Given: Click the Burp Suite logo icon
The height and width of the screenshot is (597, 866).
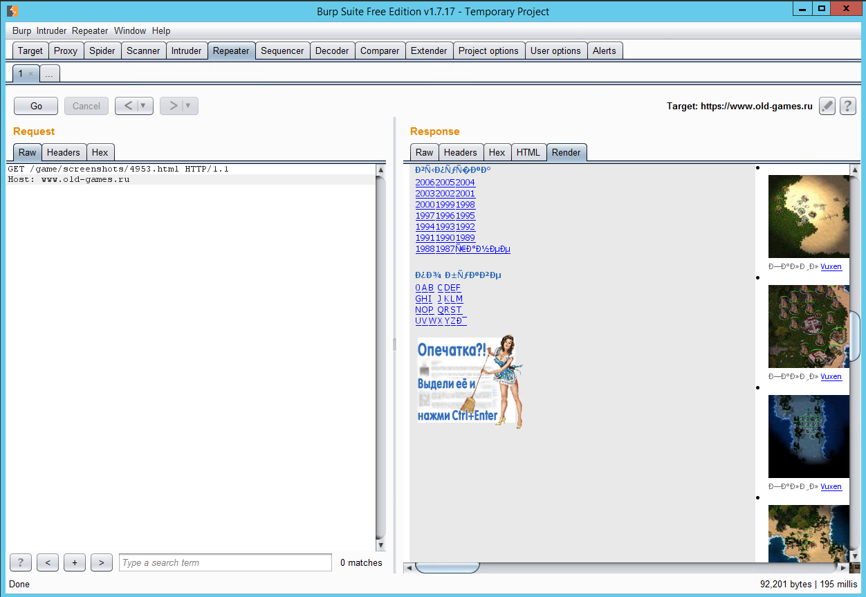Looking at the screenshot, I should coord(12,11).
